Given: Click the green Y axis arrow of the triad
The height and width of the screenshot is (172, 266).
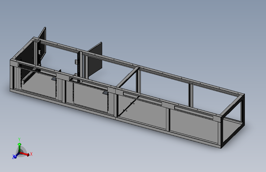Looking at the screenshot, I should point(20,148).
